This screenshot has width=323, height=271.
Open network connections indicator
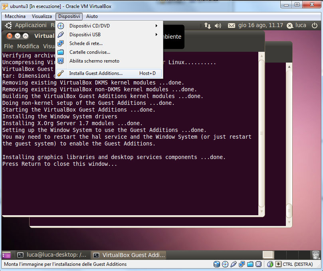coord(208,26)
